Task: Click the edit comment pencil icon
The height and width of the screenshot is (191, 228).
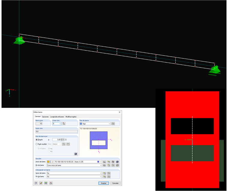Action: pos(41,183)
